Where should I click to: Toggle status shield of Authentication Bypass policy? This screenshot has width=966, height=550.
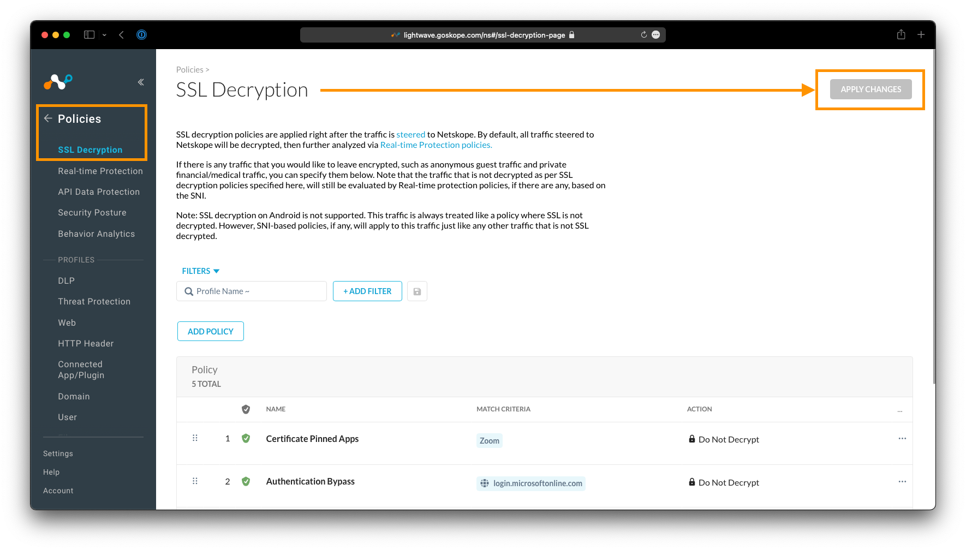246,482
